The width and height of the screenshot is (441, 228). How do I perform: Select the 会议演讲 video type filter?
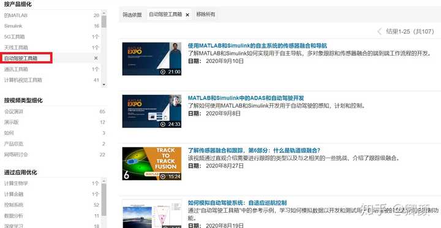tap(13, 111)
